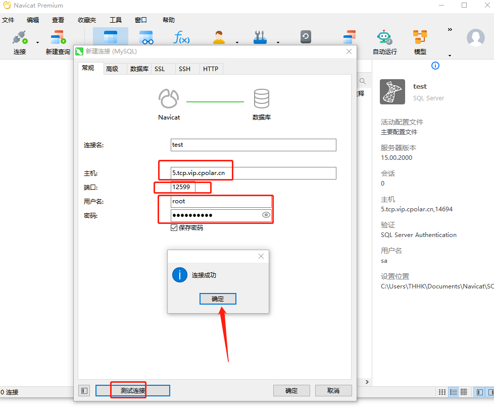
Task: Click the user avatar profile icon
Action: click(475, 38)
